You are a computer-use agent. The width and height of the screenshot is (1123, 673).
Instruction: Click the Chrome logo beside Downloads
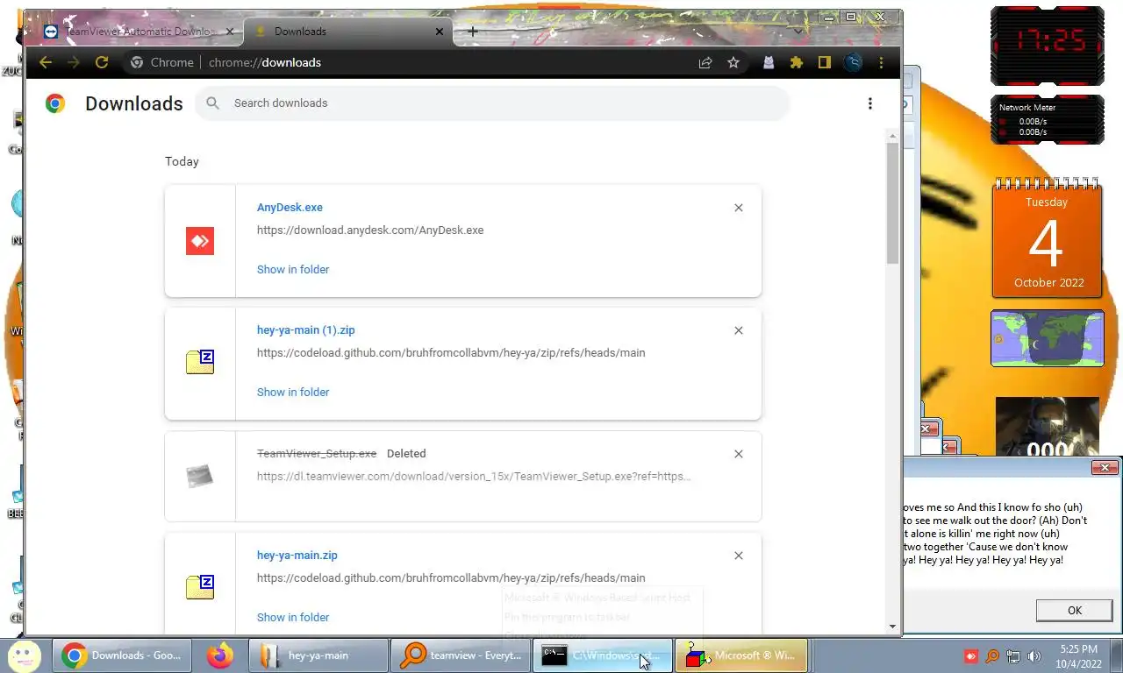[55, 103]
